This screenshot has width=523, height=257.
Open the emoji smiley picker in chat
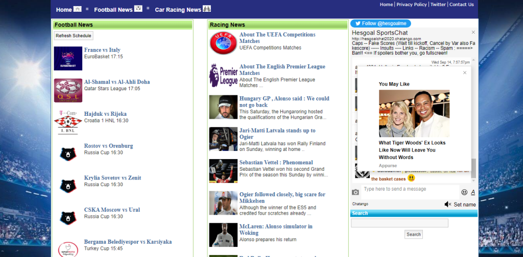click(x=464, y=192)
